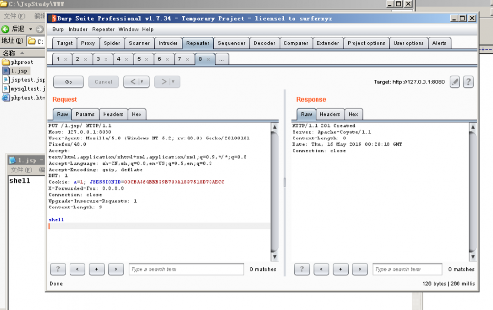This screenshot has width=493, height=310.
Task: Switch response view to Hex
Action: 353,114
